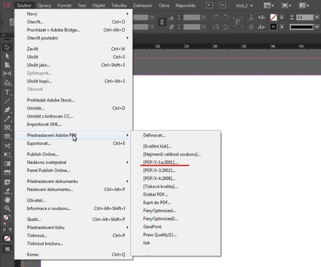Toggle view mode button at toolbox bottom
Image resolution: width=321 pixels, height=267 pixels.
pyautogui.click(x=7, y=249)
